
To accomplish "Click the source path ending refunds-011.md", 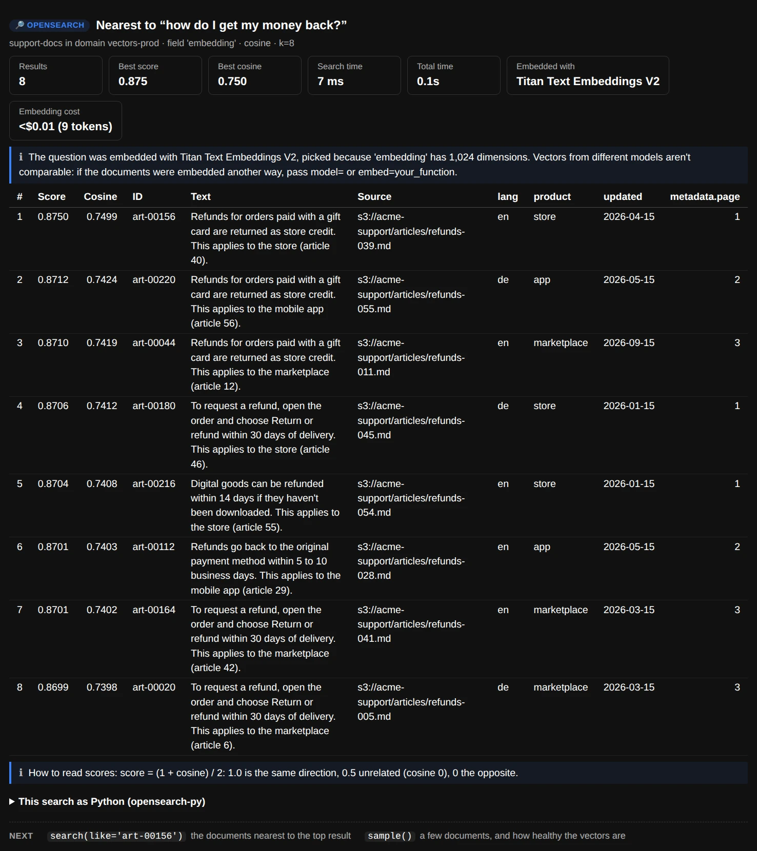I will tap(411, 357).
